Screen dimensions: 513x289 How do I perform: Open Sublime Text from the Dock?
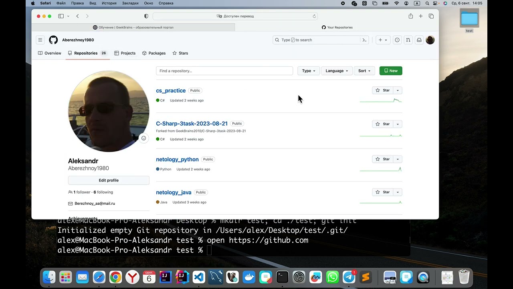click(366, 277)
